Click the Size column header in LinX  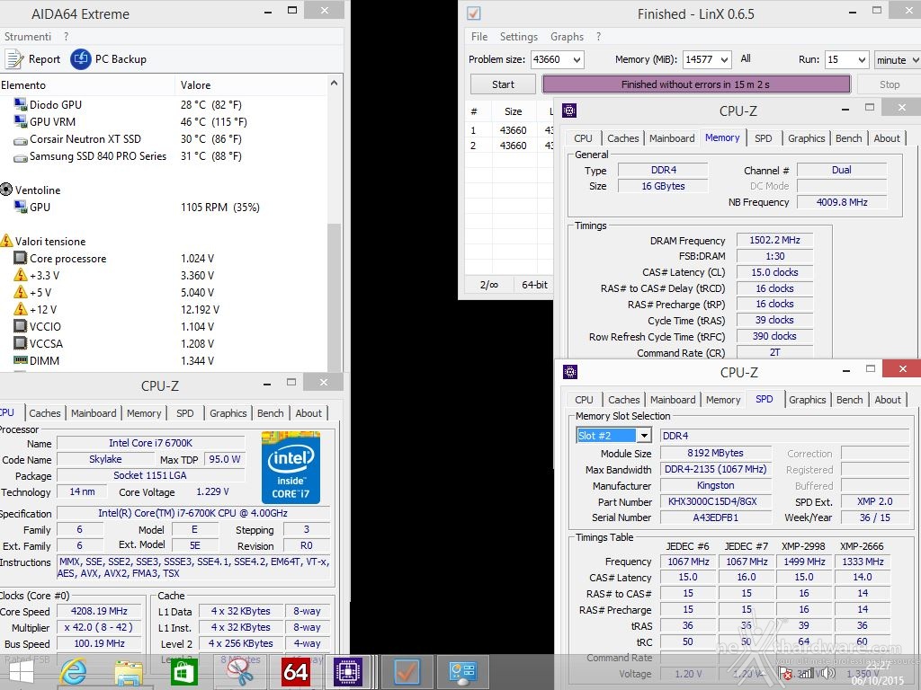[513, 111]
